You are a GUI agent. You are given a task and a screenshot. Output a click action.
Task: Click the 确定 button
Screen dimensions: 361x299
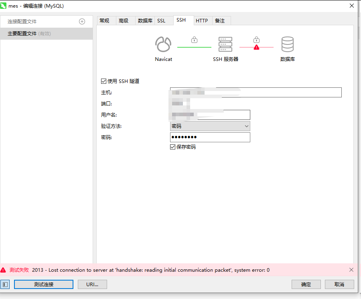pos(306,284)
